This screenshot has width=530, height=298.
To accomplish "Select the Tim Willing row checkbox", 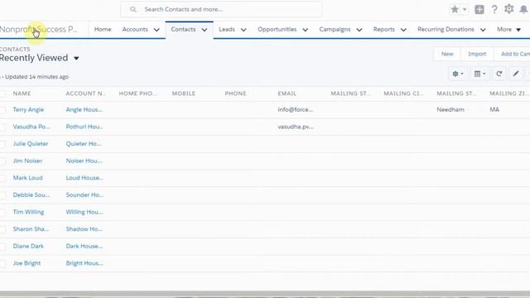I will tap(2, 212).
